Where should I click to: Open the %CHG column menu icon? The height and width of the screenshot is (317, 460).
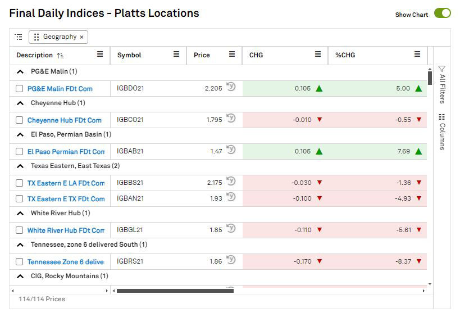[x=417, y=55]
